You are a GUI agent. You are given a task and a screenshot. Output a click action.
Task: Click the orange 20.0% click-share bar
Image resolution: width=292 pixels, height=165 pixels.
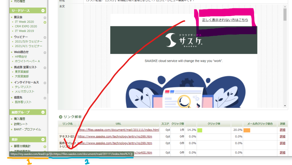tap(247, 130)
